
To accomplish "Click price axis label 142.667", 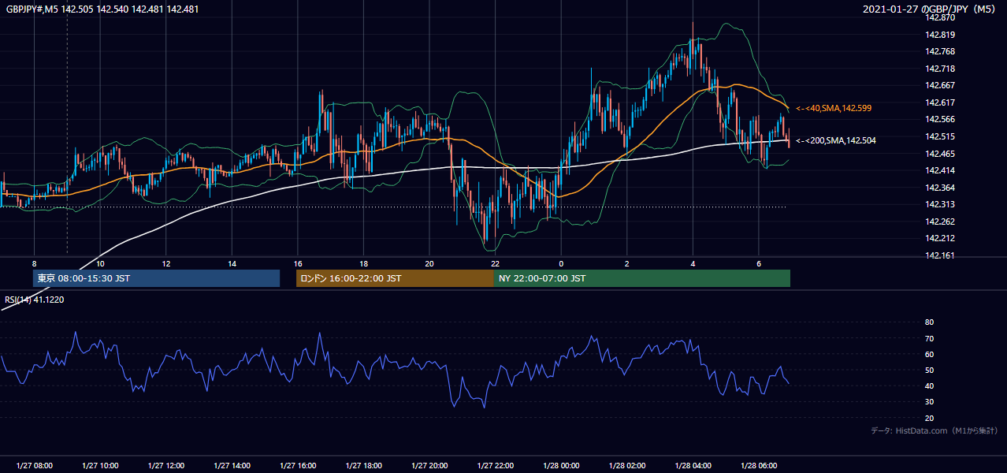I will point(939,85).
